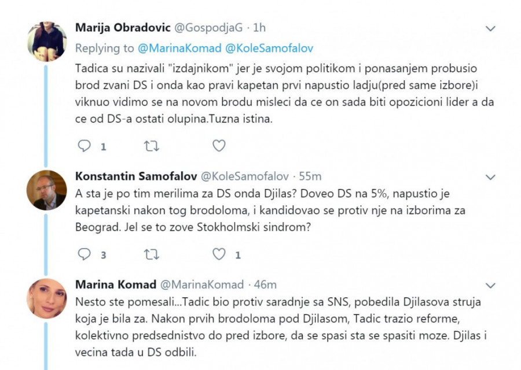521x370 pixels.
Task: Retweet Marija Obradovic's tweet
Action: click(x=151, y=146)
